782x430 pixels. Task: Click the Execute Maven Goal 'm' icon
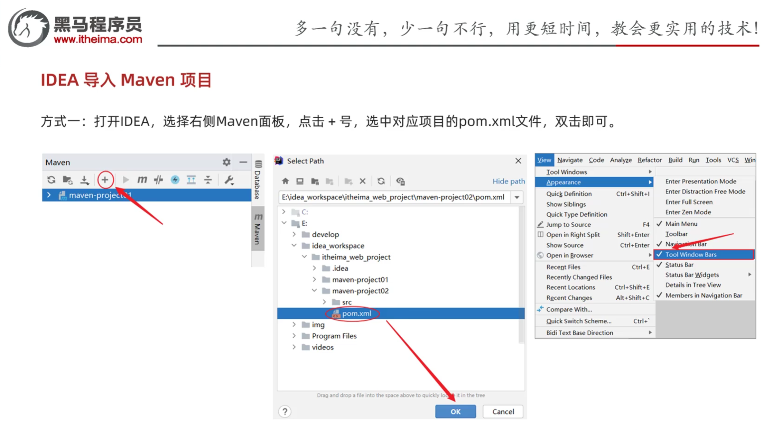(142, 180)
